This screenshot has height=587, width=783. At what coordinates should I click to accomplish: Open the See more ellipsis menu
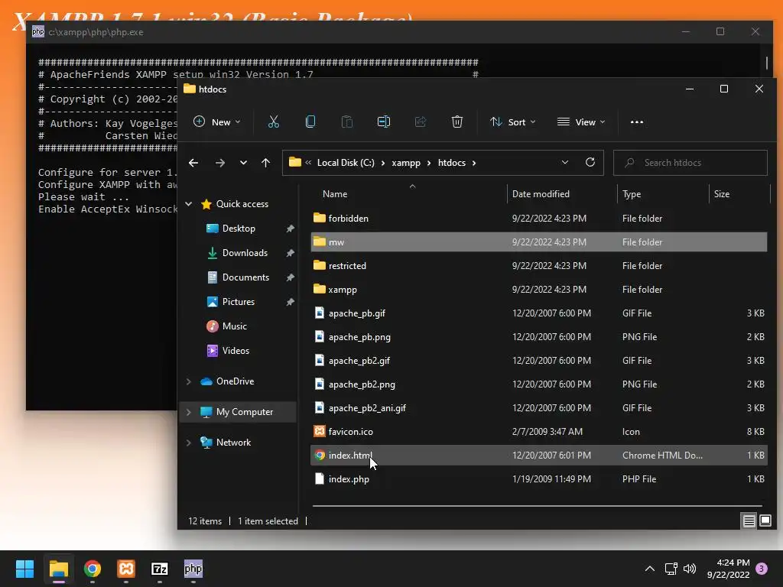[637, 122]
